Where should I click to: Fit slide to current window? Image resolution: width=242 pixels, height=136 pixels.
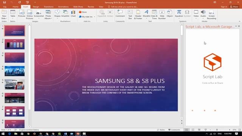coord(240,130)
